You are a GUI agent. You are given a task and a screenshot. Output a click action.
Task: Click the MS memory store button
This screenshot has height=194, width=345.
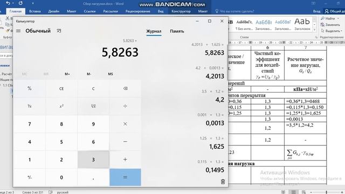click(111, 74)
